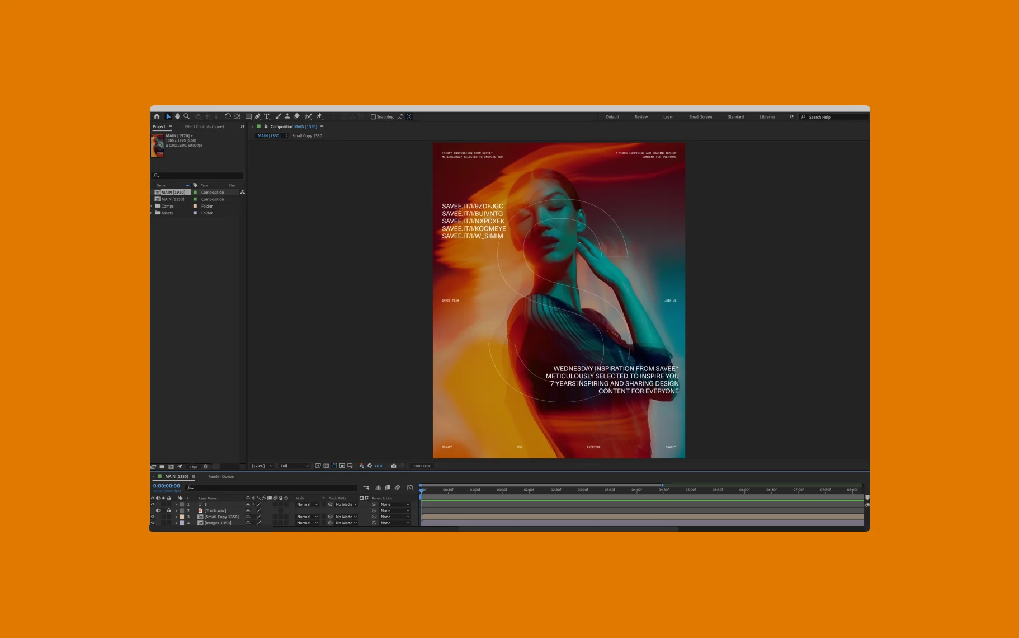
Task: Select the Puppet Pin tool
Action: point(319,116)
